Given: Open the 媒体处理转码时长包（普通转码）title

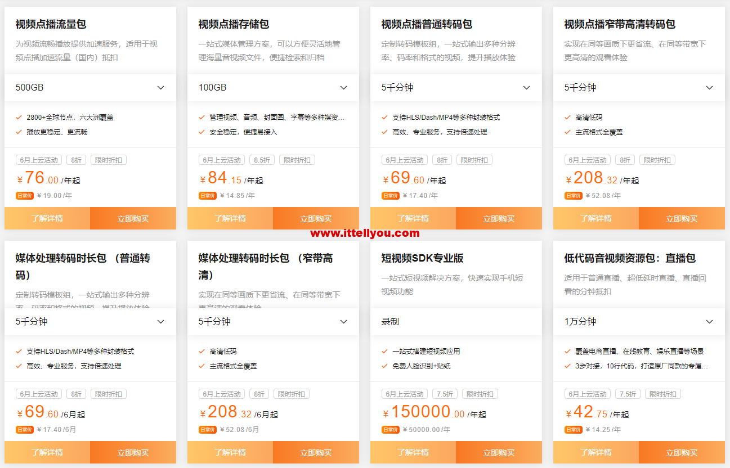Looking at the screenshot, I should 83,267.
